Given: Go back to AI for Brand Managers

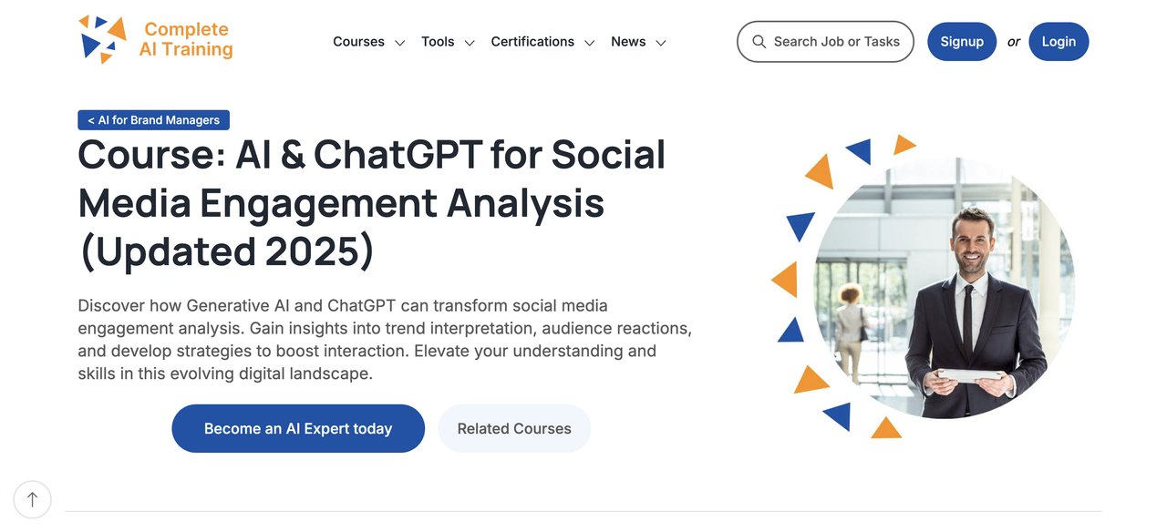Looking at the screenshot, I should (x=153, y=120).
